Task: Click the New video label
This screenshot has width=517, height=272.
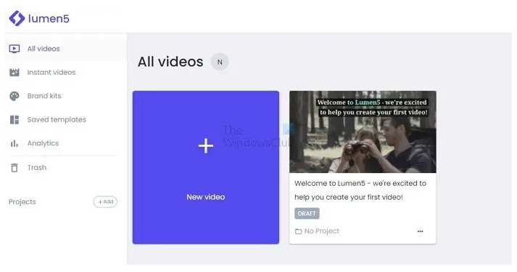Action: pyautogui.click(x=206, y=197)
